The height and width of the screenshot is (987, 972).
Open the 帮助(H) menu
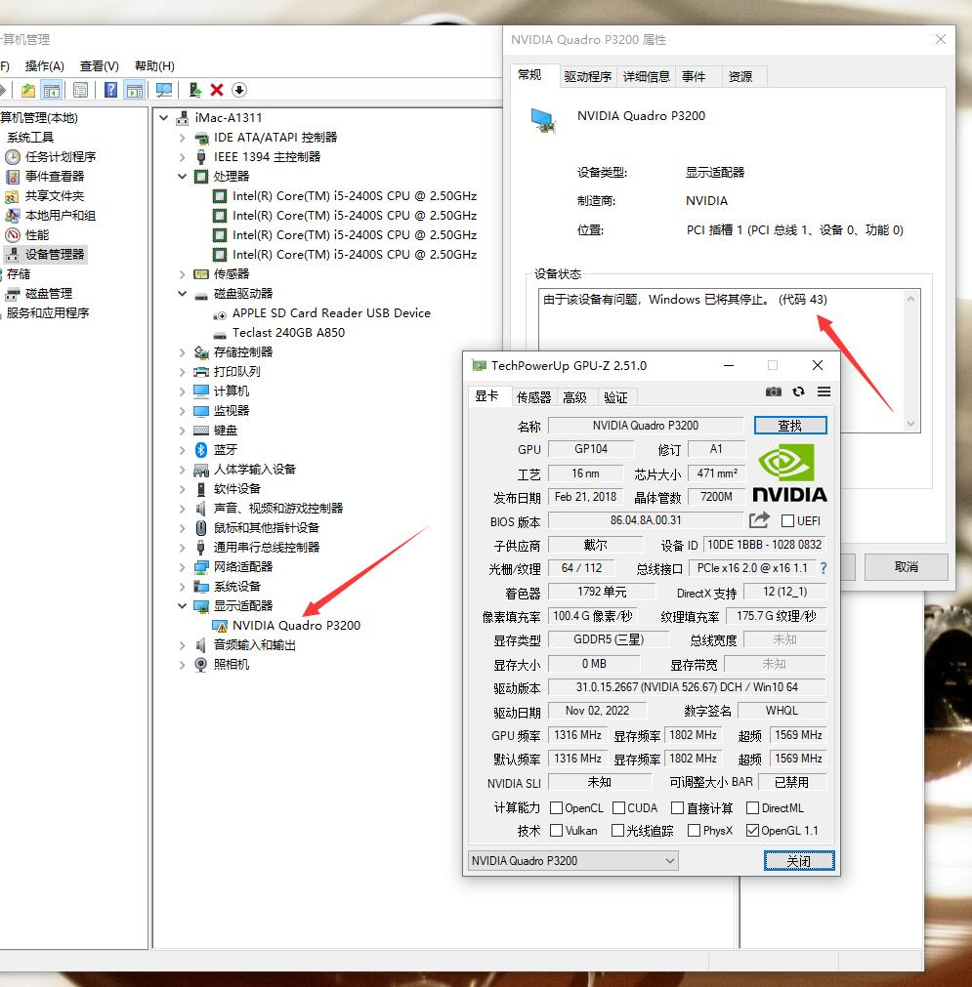(154, 66)
